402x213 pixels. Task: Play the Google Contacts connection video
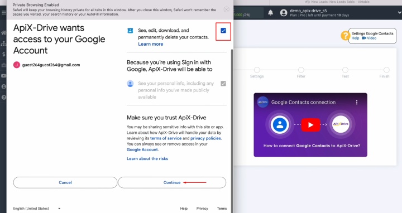tap(310, 125)
